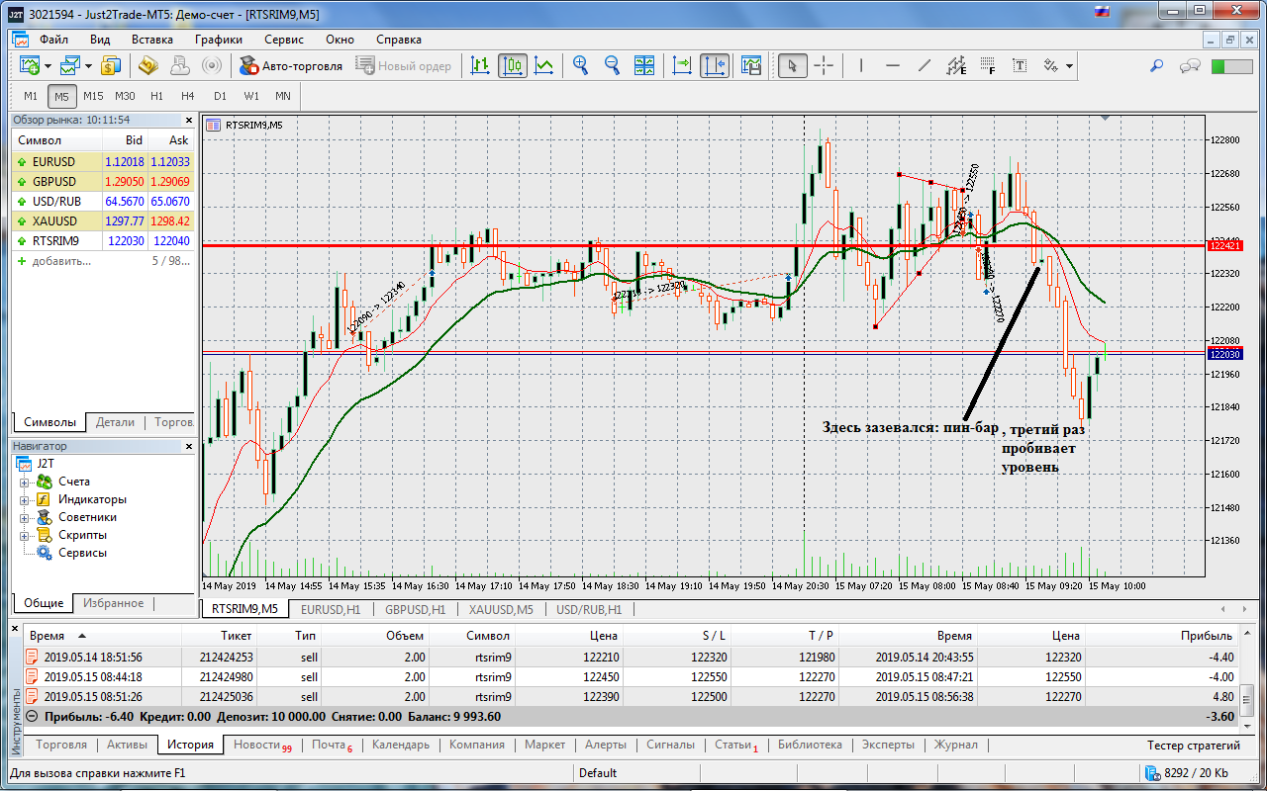Open the Сервис menu
The height and width of the screenshot is (791, 1267).
point(284,40)
